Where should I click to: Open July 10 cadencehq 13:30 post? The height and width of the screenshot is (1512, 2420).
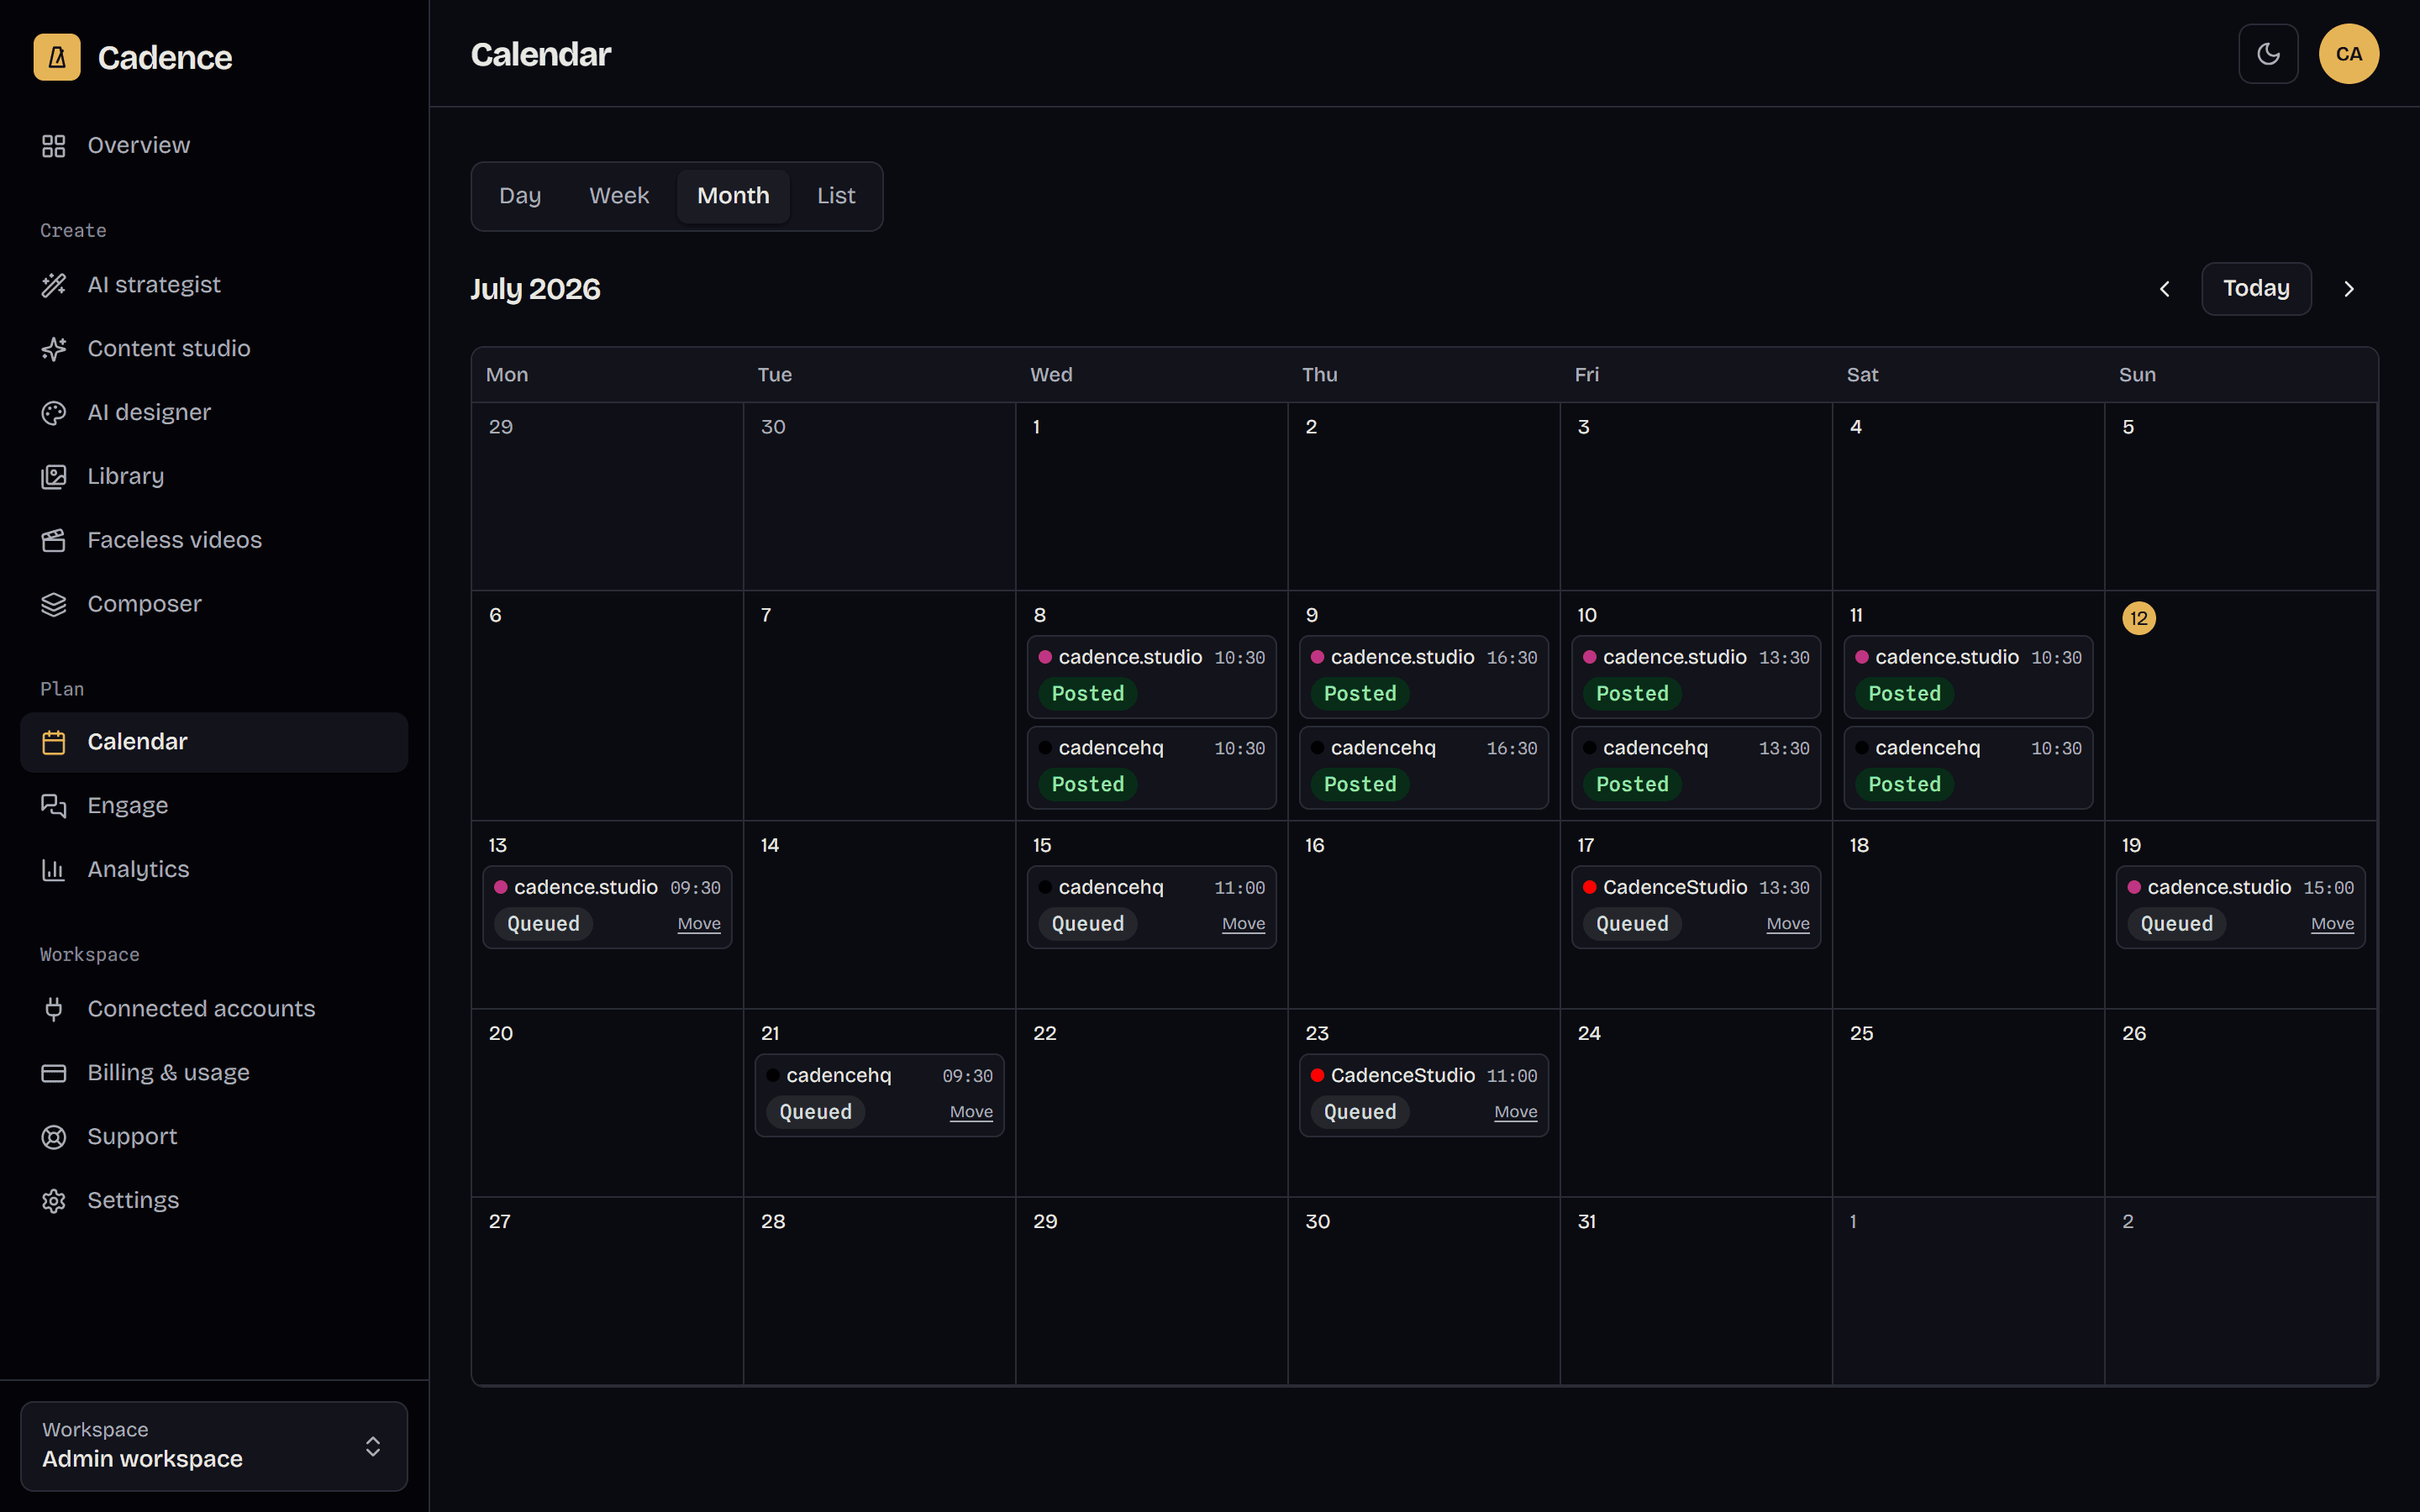point(1696,768)
